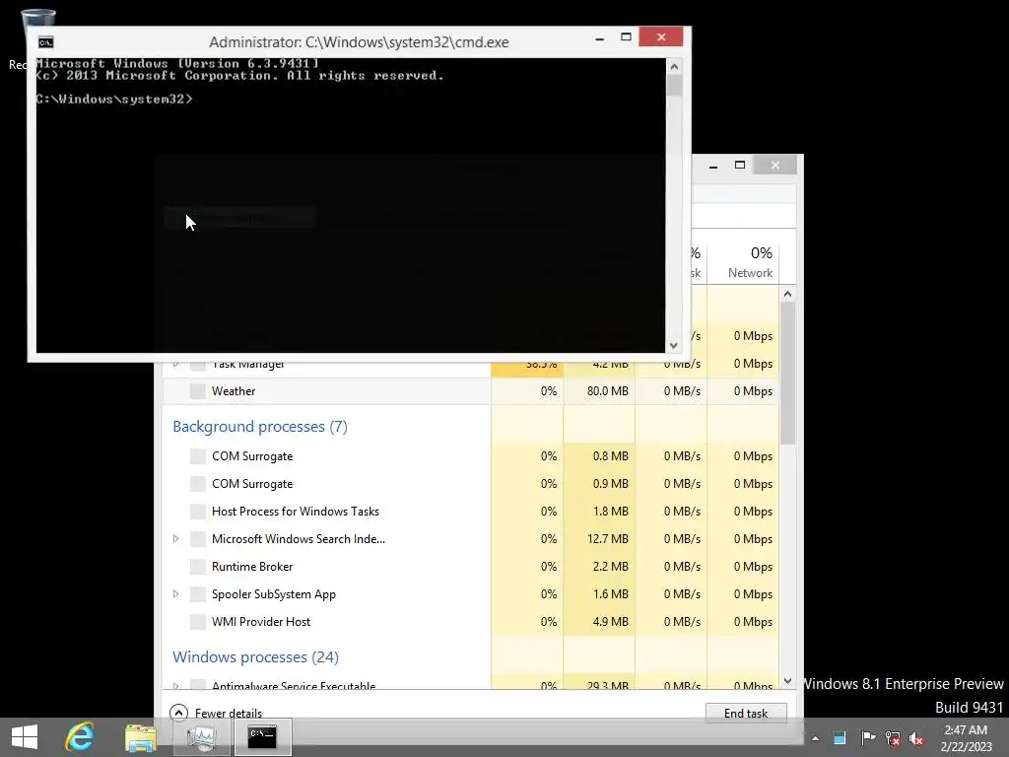Click the cmd window scrollbar down arrow
Viewport: 1009px width, 757px height.
click(674, 346)
